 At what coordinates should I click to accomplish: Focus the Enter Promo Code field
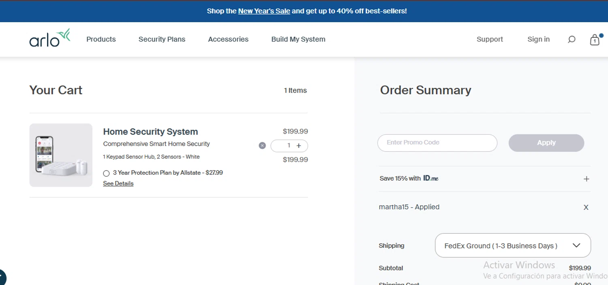(437, 143)
